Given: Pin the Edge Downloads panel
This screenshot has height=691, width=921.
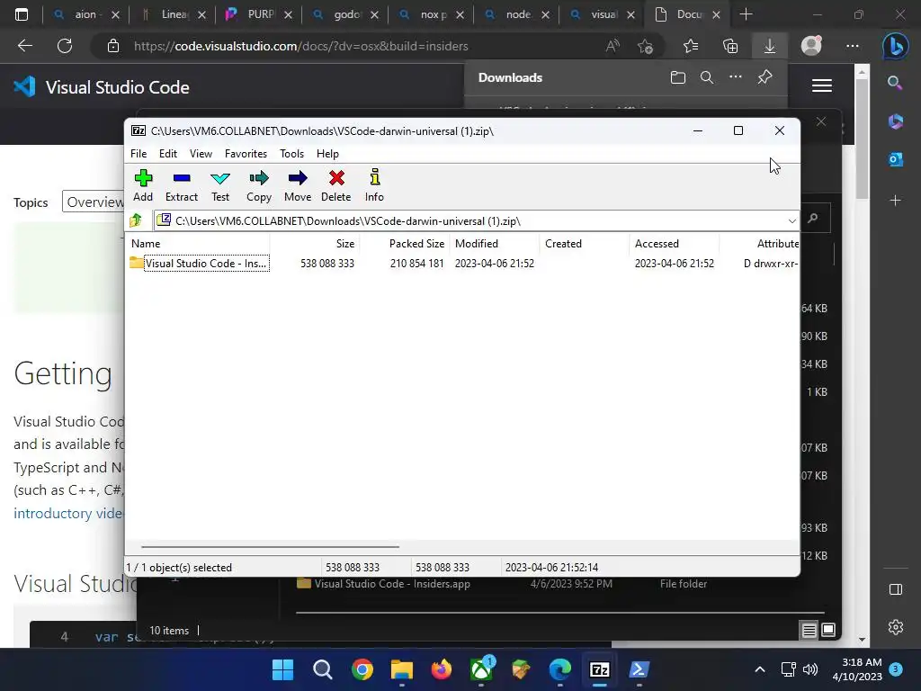Looking at the screenshot, I should click(x=765, y=77).
